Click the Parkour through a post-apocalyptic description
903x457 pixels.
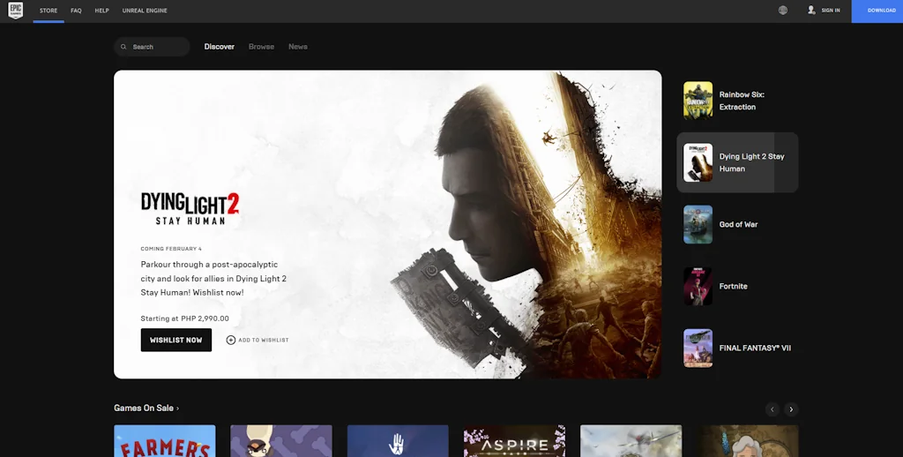213,279
